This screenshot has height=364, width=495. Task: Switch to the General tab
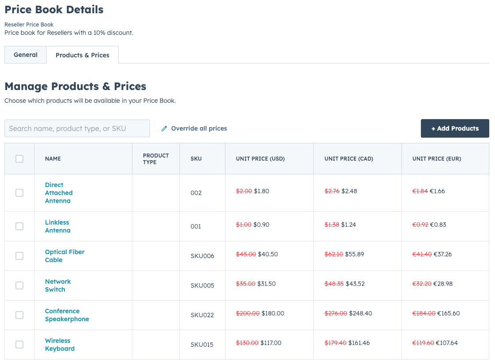click(25, 54)
